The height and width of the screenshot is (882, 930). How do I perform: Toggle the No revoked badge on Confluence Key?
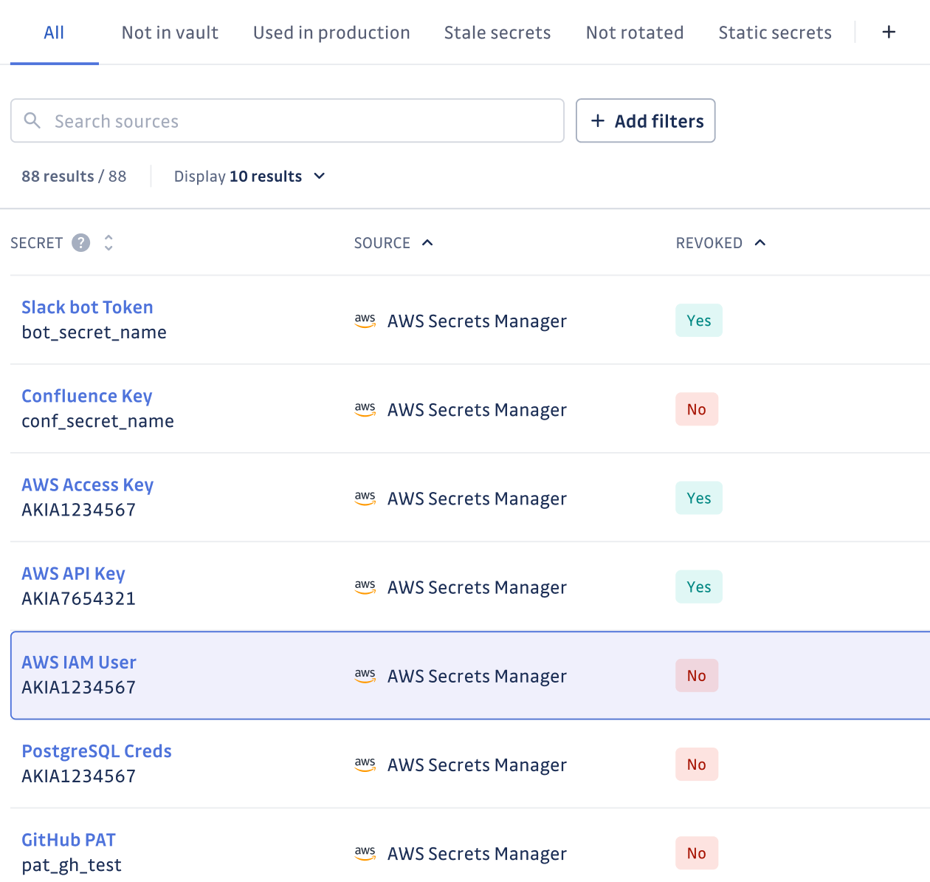pos(696,409)
